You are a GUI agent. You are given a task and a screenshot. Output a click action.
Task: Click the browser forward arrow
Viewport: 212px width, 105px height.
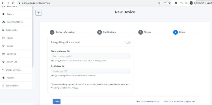click(x=8, y=3)
